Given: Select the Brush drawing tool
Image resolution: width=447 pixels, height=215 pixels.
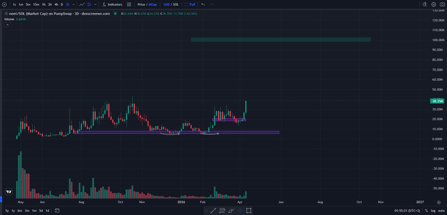Looking at the screenshot, I should tap(230, 210).
